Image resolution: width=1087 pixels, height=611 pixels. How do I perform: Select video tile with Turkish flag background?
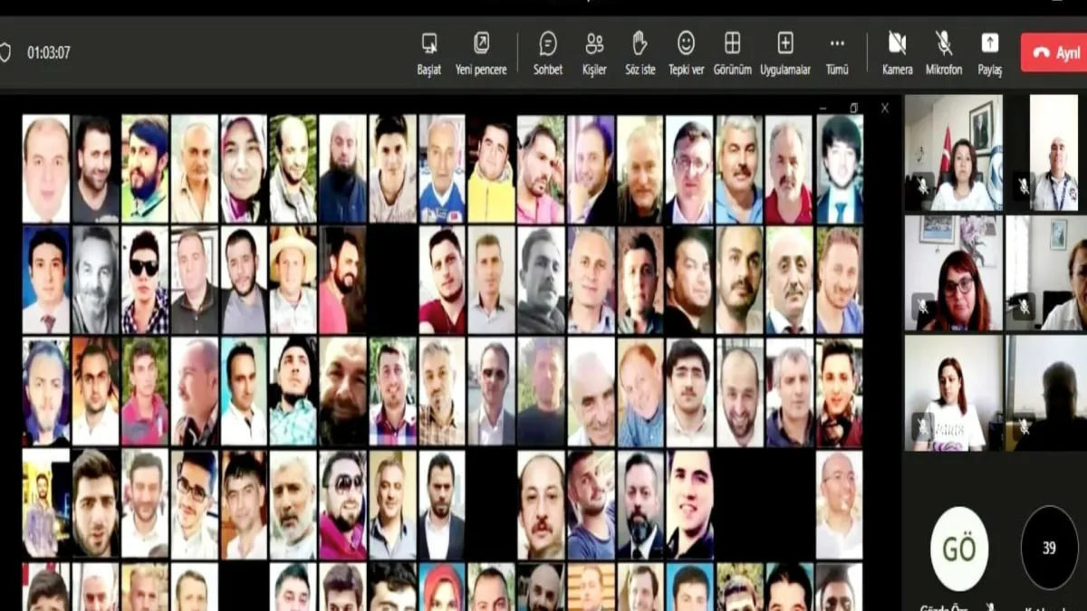[953, 152]
